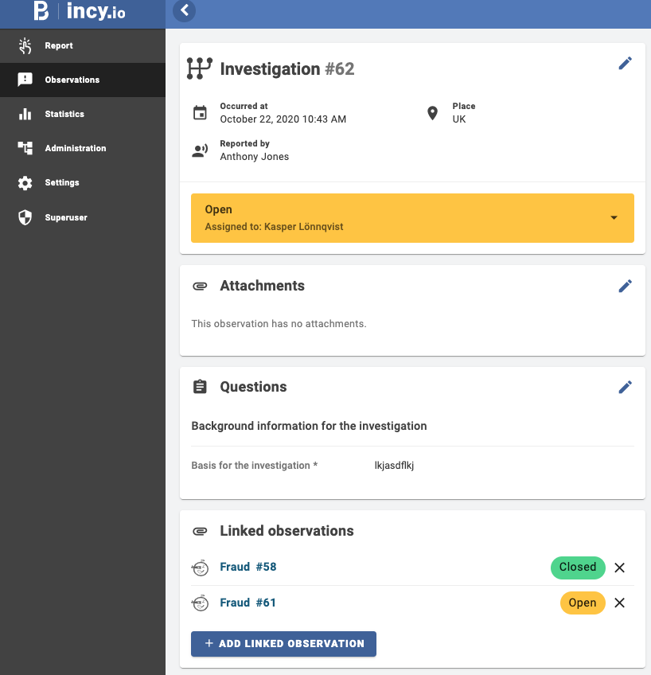Click the green Closed status badge
Screen dimensions: 651x675
point(577,568)
